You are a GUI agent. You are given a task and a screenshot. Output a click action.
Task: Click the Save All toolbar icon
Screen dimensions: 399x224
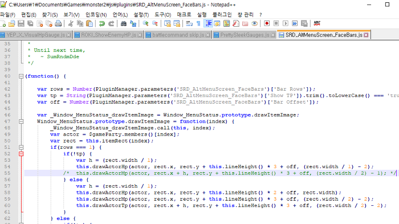(31, 24)
